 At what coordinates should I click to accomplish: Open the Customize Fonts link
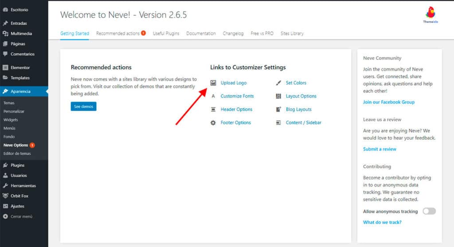[237, 96]
